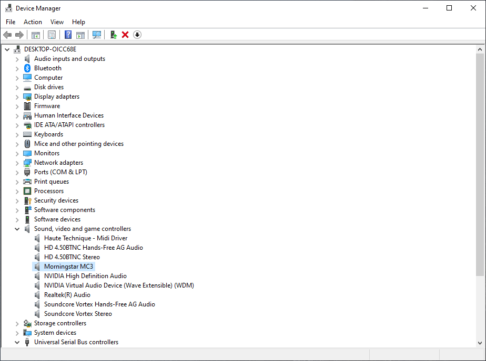486x361 pixels.
Task: Click Scan for hardware changes icon
Action: [97, 35]
